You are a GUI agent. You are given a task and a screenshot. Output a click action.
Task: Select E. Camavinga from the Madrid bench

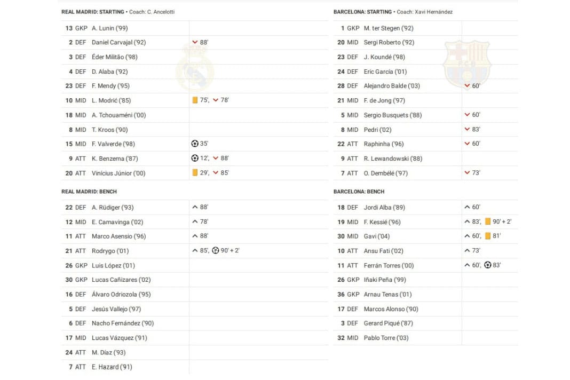click(117, 222)
